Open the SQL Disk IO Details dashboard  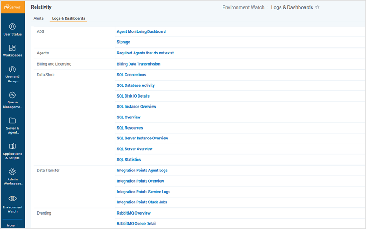[133, 96]
